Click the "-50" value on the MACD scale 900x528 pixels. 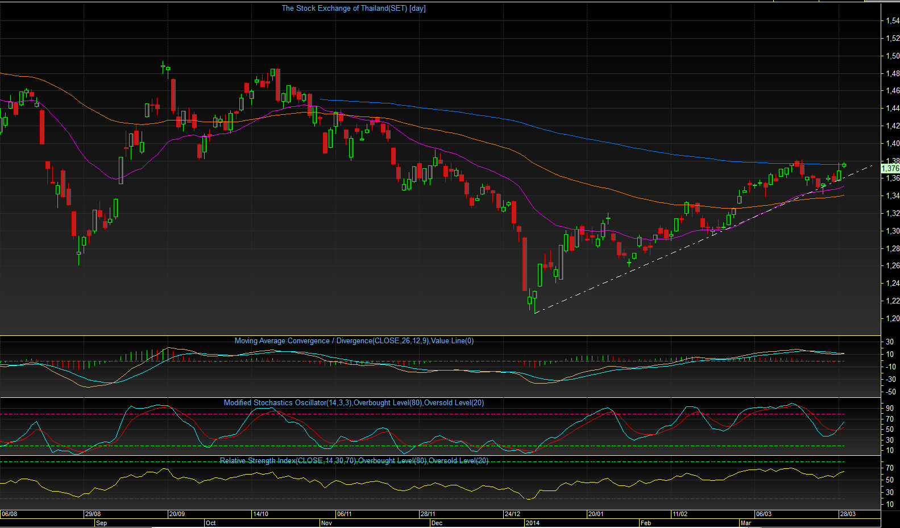(x=890, y=392)
